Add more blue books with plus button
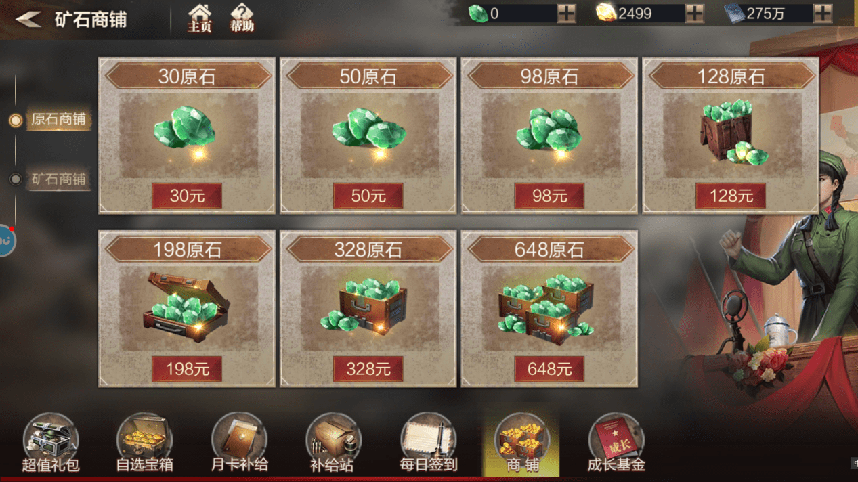 pos(823,14)
